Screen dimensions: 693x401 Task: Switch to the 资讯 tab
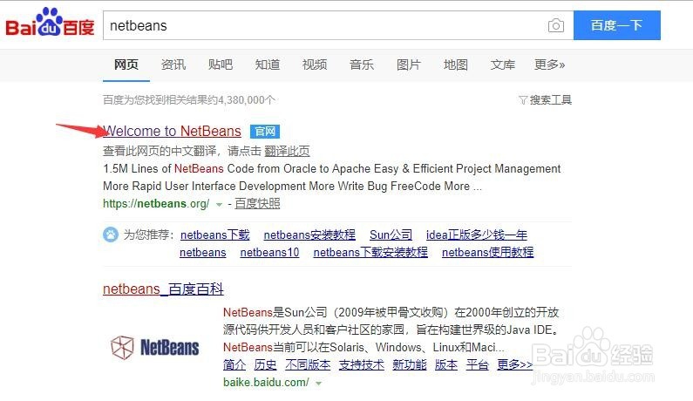coord(173,65)
